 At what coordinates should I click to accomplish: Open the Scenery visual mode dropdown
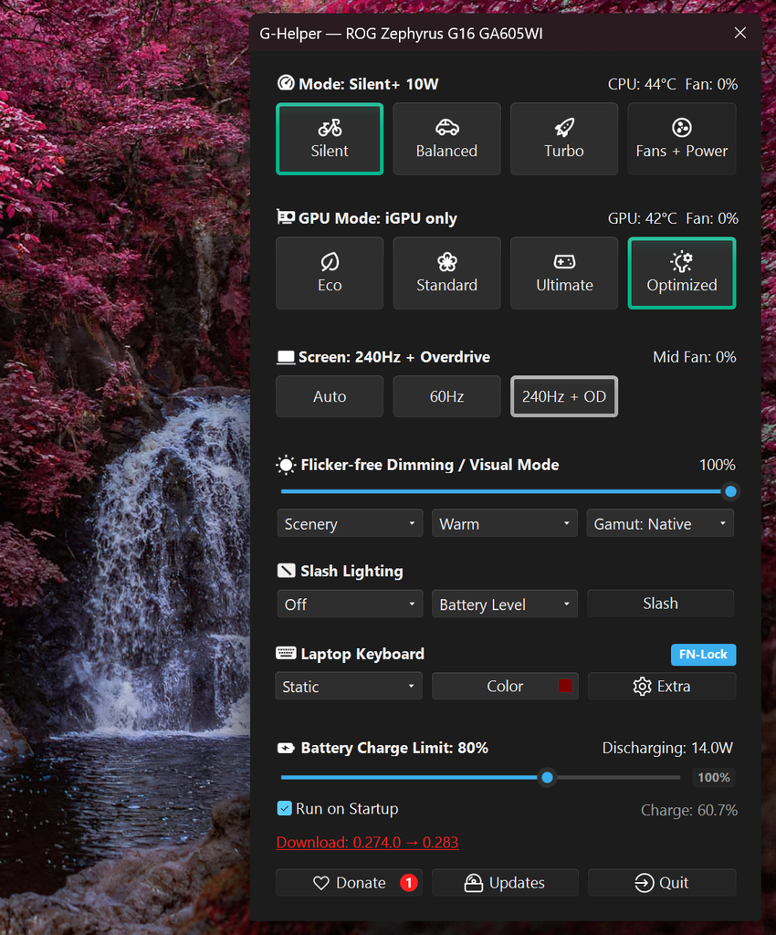click(350, 523)
